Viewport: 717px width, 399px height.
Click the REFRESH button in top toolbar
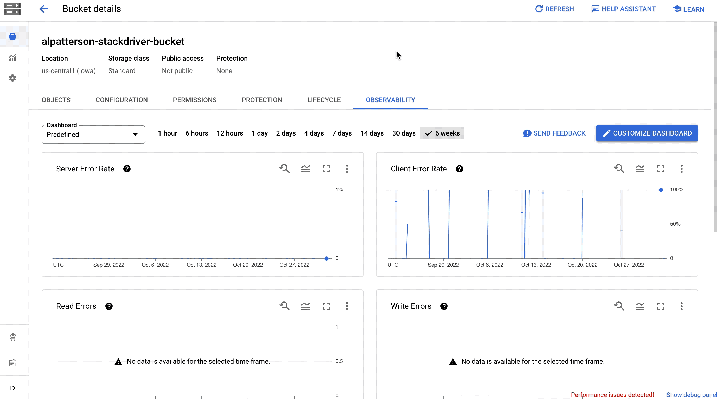554,9
